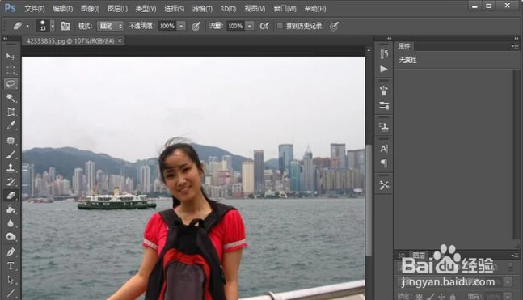Open the 文件(F) menu

point(35,9)
